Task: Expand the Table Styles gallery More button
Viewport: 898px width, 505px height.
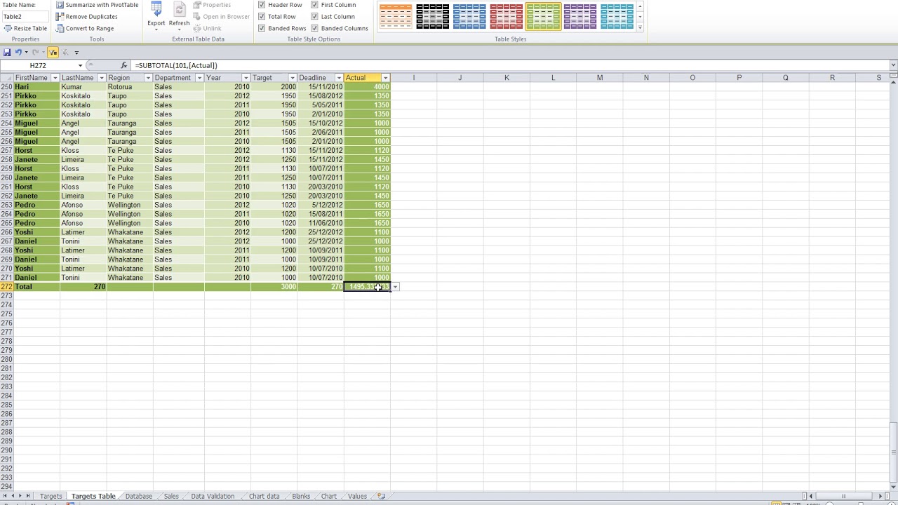Action: coord(640,27)
